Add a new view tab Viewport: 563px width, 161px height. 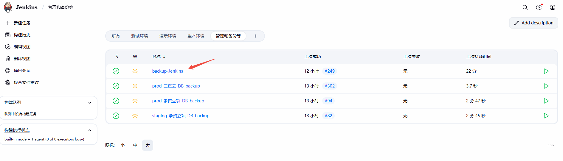coord(255,36)
